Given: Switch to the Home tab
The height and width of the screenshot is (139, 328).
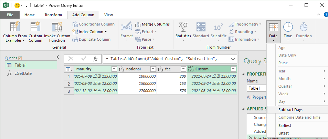Looking at the screenshot, I should (30, 15).
